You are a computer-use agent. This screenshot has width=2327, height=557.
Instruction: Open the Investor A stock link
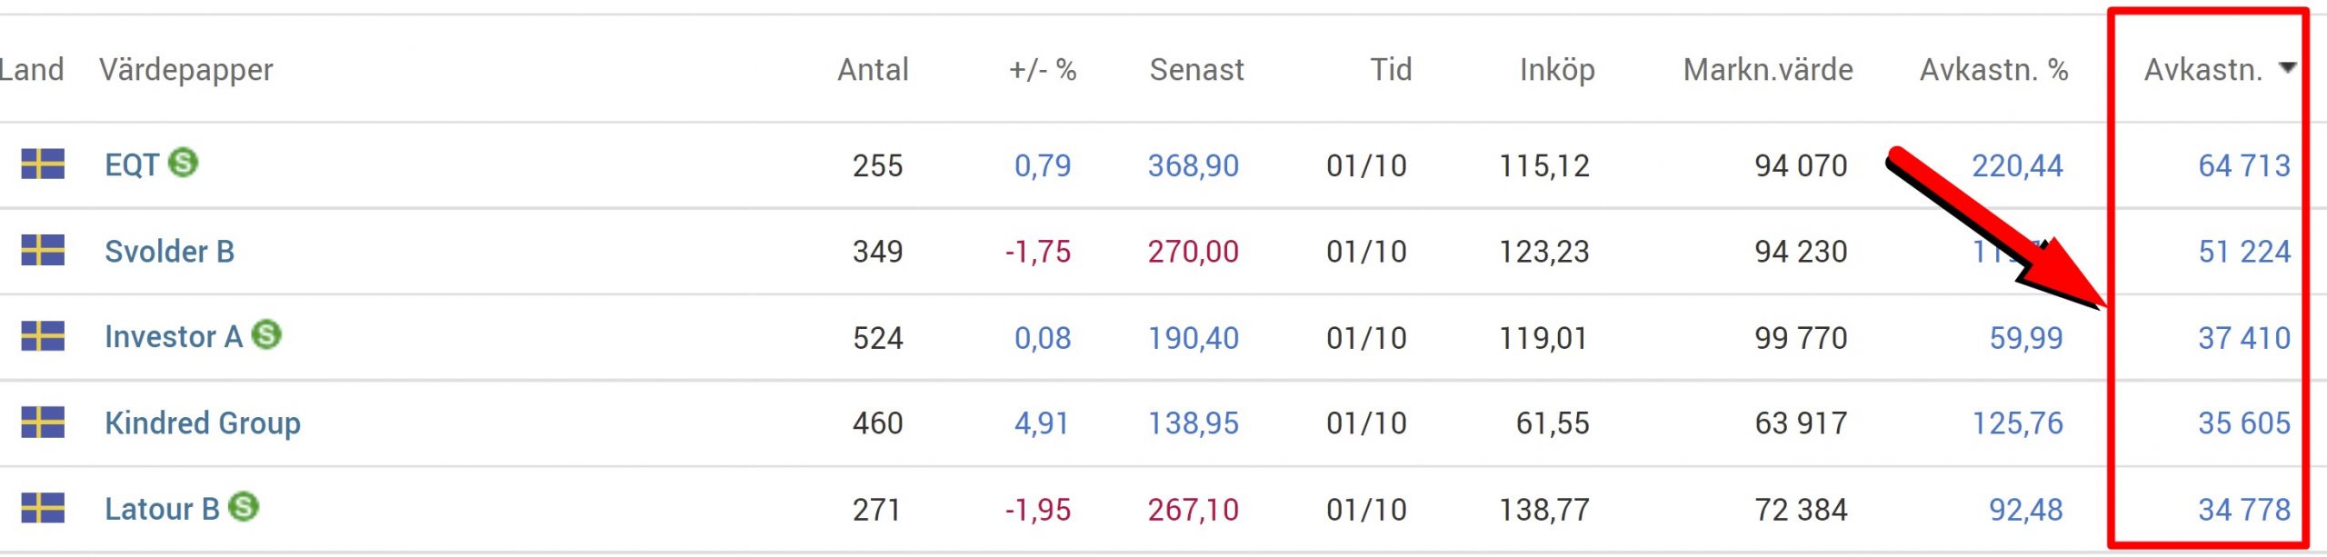pos(173,337)
